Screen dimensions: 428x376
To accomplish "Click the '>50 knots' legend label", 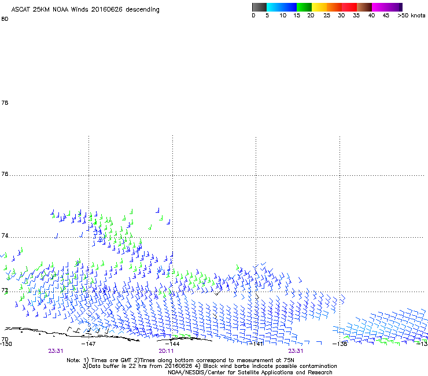I will 411,16.
